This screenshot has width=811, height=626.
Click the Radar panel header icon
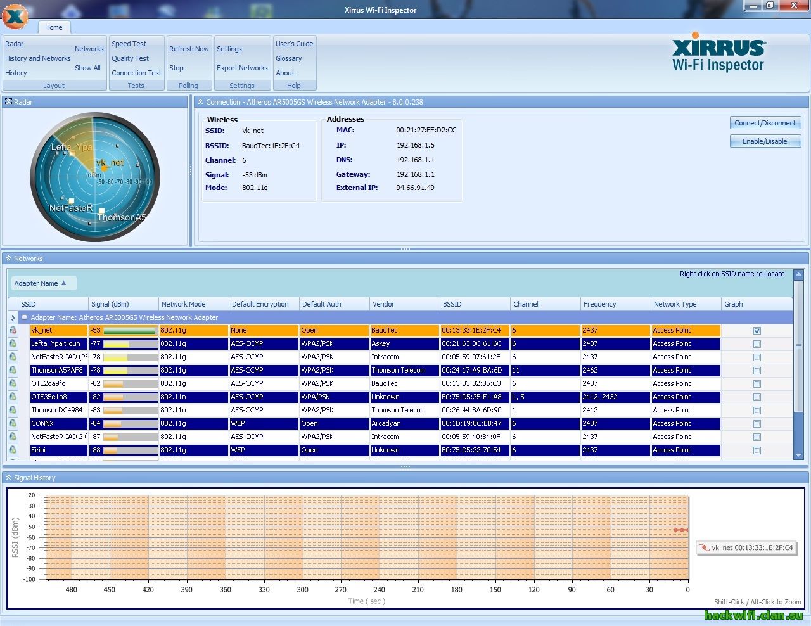pos(8,102)
